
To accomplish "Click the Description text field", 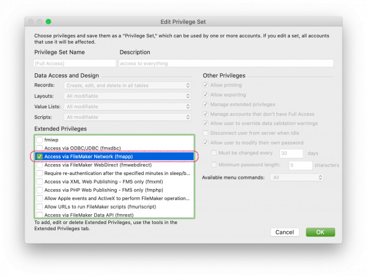I will tap(226, 63).
